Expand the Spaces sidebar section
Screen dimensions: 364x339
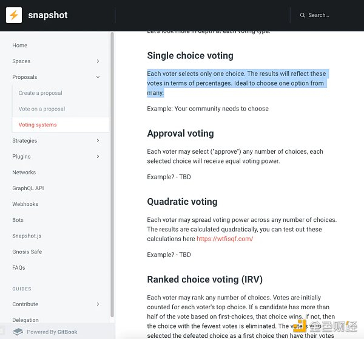(98, 61)
